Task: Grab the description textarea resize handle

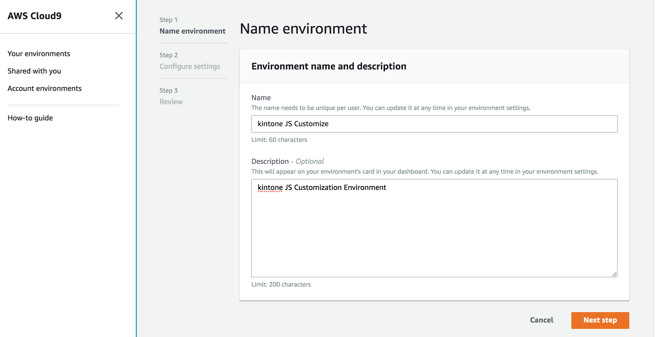Action: (x=614, y=274)
